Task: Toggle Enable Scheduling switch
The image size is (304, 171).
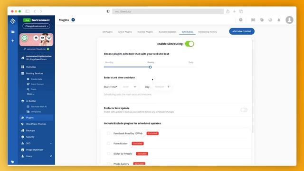Action: pos(190,44)
